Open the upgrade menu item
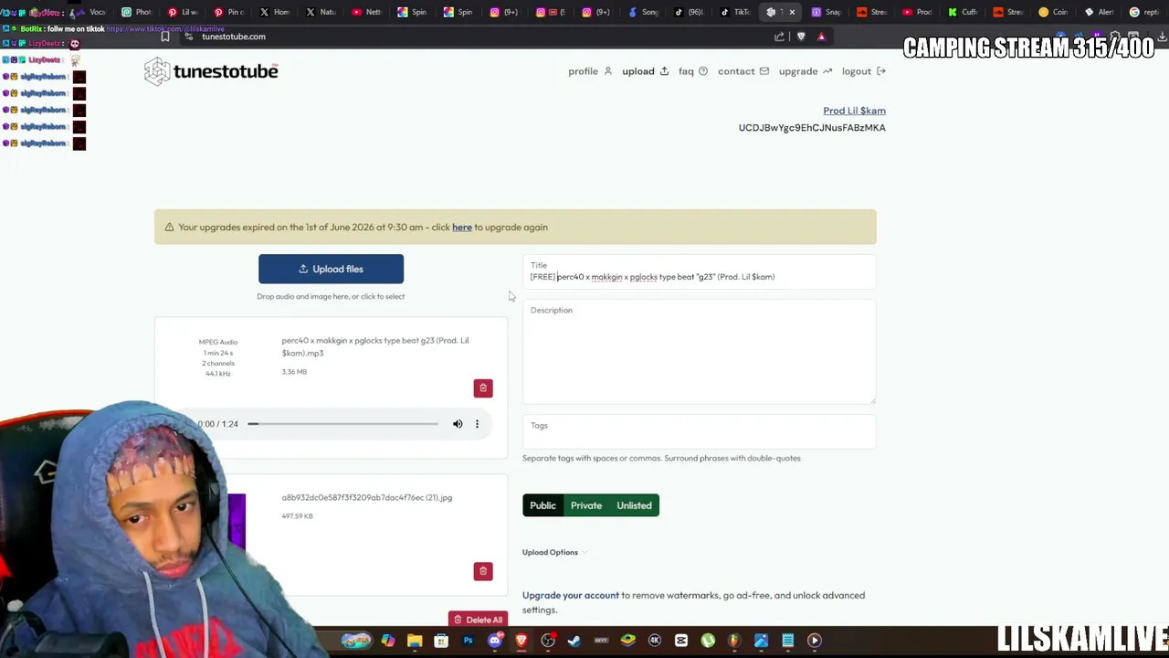The height and width of the screenshot is (658, 1169). [806, 71]
